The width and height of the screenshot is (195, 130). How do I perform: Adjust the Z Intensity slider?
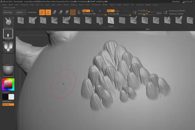(x=119, y=14)
